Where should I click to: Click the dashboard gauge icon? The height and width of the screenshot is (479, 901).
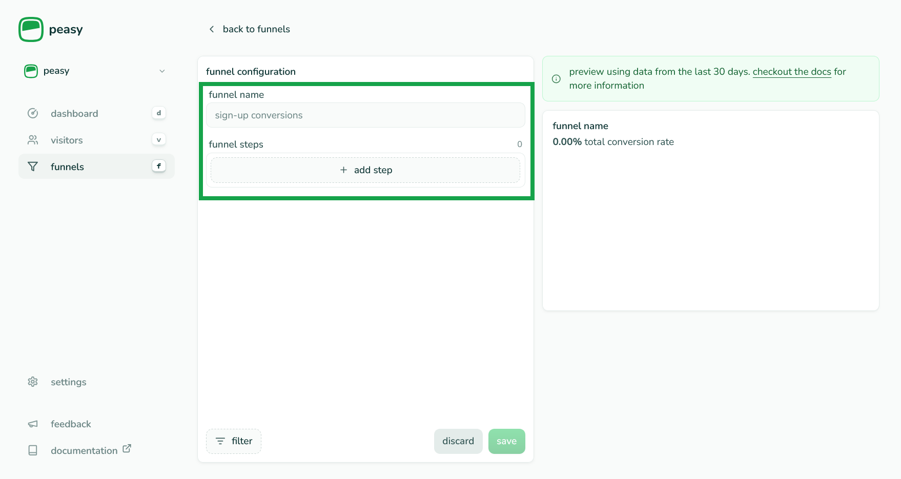click(x=33, y=113)
